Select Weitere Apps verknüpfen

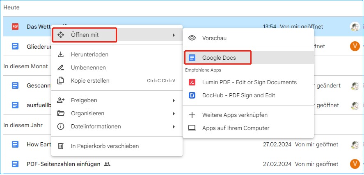pos(248,115)
